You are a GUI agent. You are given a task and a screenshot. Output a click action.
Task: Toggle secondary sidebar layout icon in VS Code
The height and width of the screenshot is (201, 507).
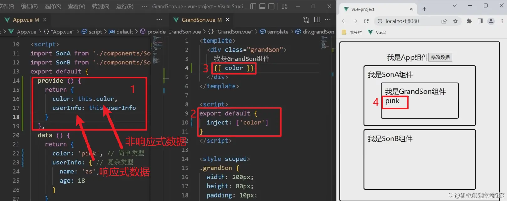pos(272,6)
